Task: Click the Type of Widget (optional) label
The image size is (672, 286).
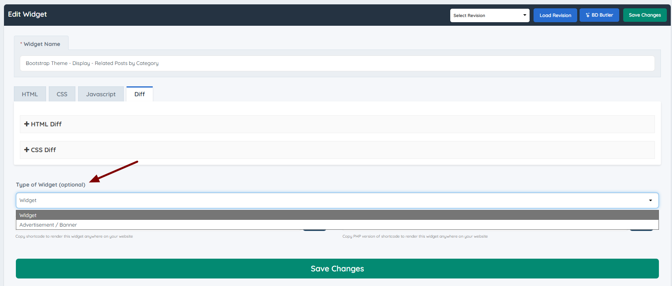Action: point(50,185)
